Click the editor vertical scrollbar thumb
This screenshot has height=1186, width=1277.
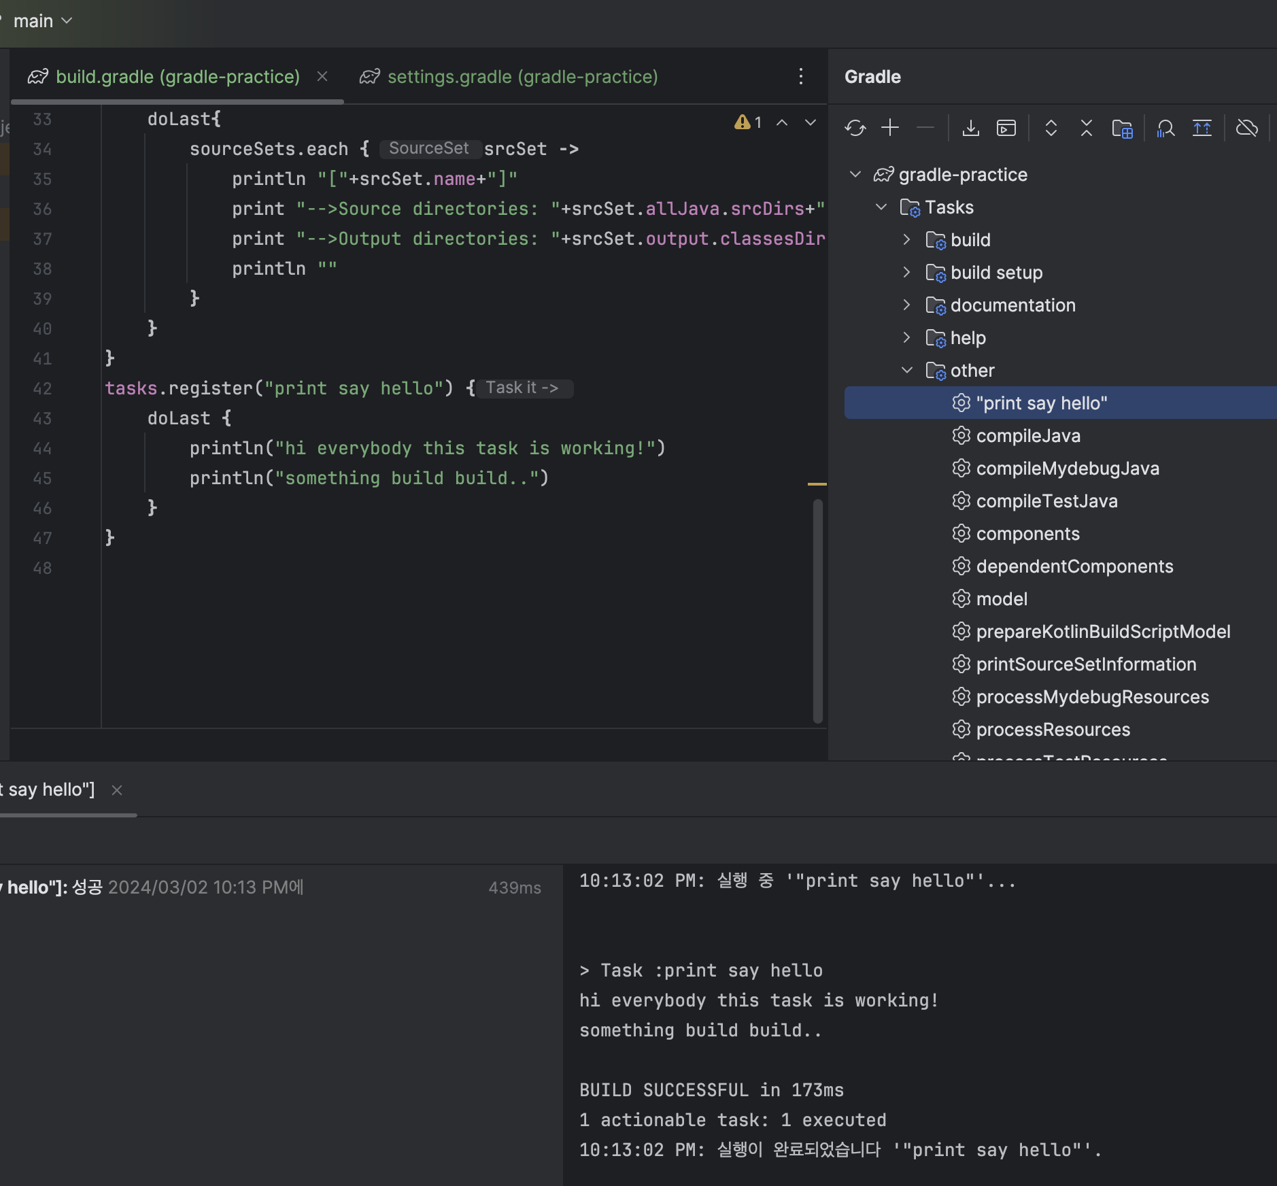click(818, 611)
